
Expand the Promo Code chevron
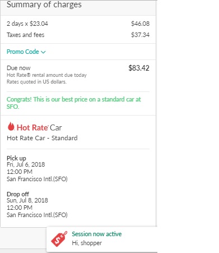43,52
